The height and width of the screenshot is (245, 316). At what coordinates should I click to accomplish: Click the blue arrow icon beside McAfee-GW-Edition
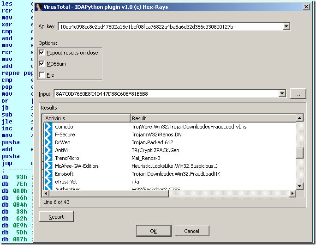(48, 166)
